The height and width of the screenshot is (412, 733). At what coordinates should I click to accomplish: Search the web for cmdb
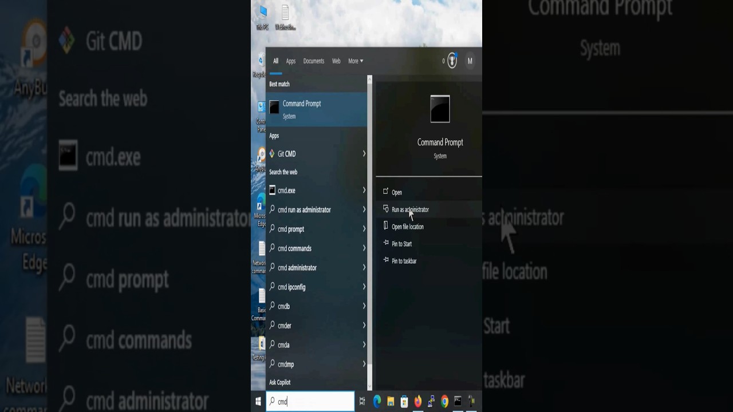click(317, 306)
